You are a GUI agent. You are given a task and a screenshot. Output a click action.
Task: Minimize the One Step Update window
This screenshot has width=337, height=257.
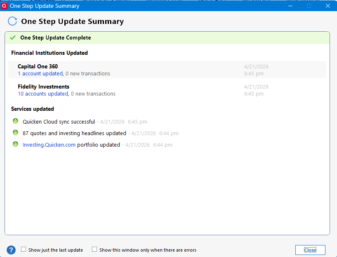[290, 6]
